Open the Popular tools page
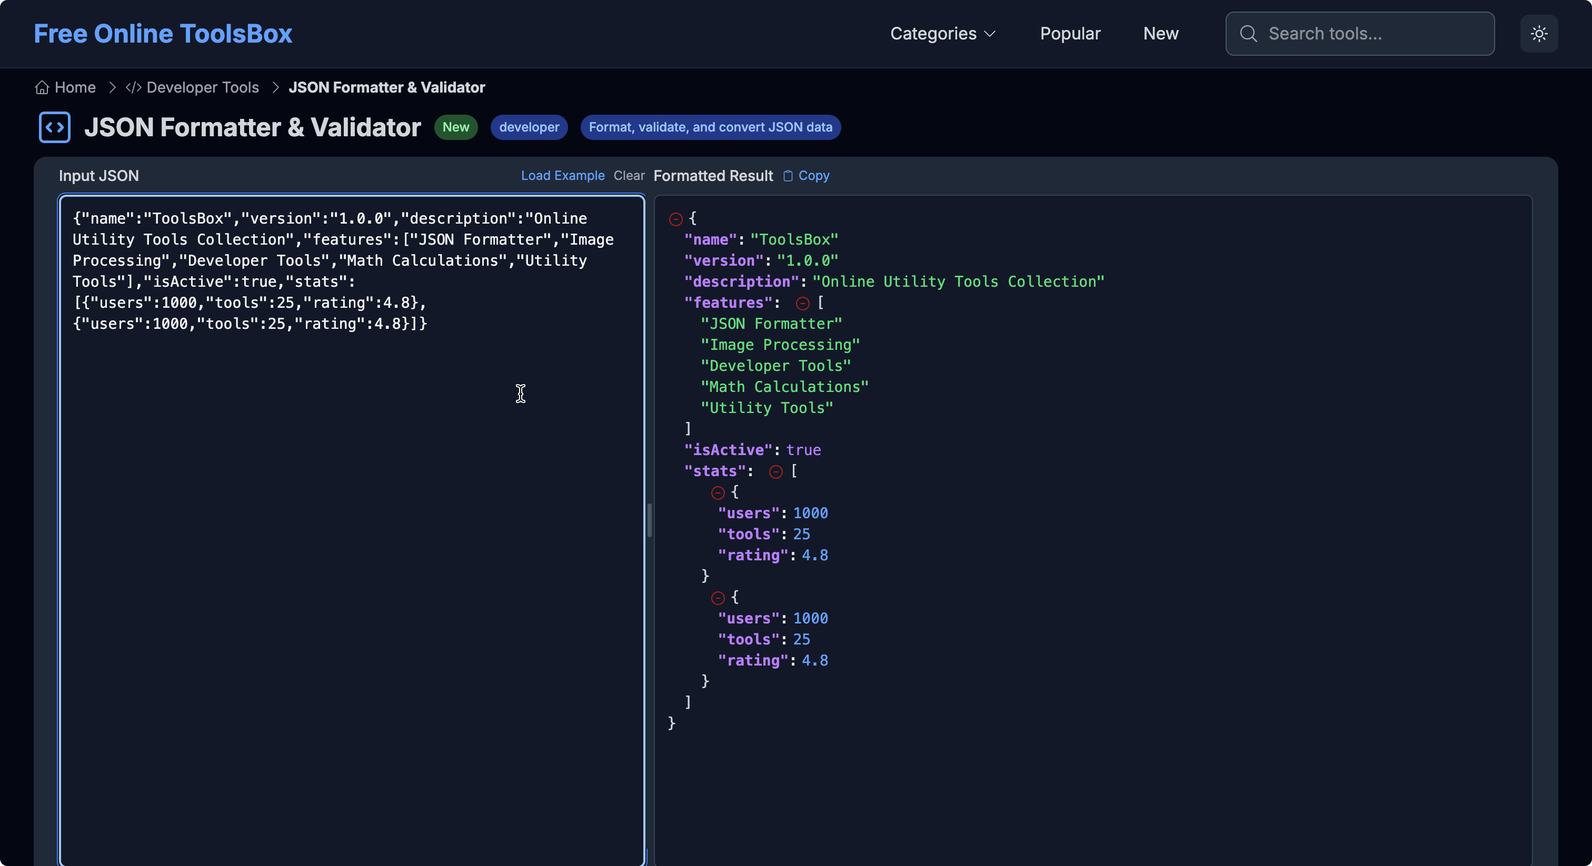Screen dimensions: 1592x866 pyautogui.click(x=1070, y=33)
